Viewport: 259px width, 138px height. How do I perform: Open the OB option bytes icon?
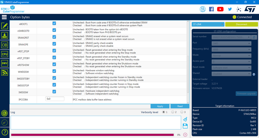(5, 45)
